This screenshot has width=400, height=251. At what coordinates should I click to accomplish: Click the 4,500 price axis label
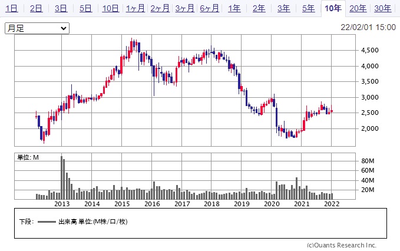[x=369, y=50]
